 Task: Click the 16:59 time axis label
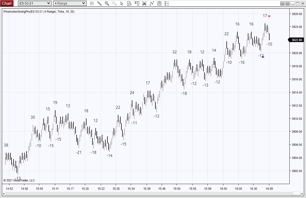click(269, 189)
